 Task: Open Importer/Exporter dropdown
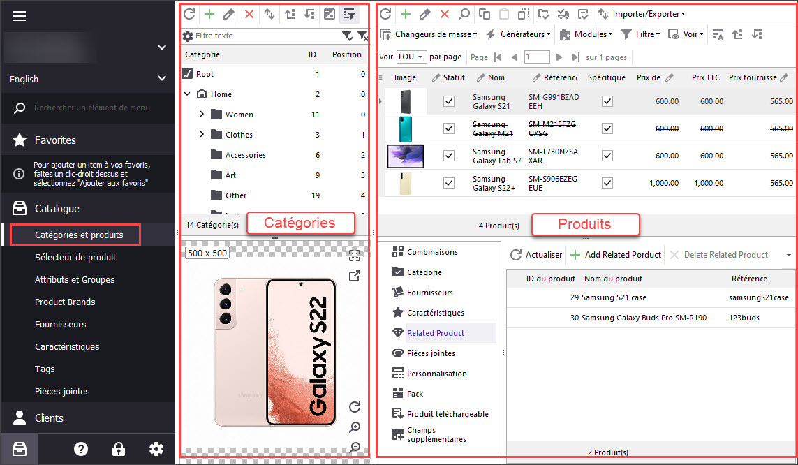point(642,14)
